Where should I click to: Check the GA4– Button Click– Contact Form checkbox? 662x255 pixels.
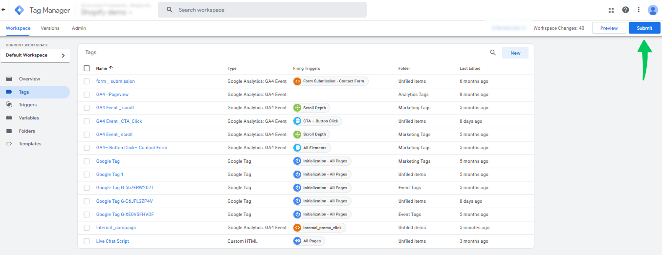(x=87, y=148)
